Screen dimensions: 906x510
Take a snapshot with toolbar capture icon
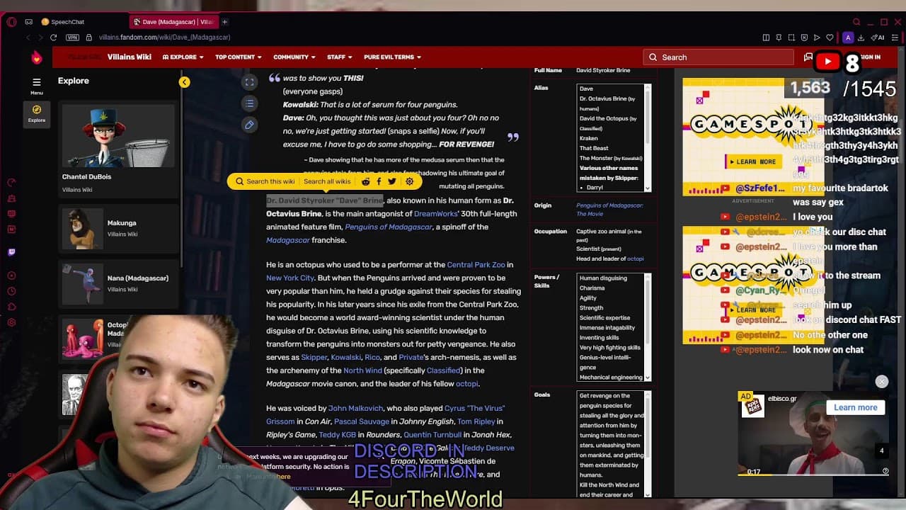pyautogui.click(x=791, y=37)
